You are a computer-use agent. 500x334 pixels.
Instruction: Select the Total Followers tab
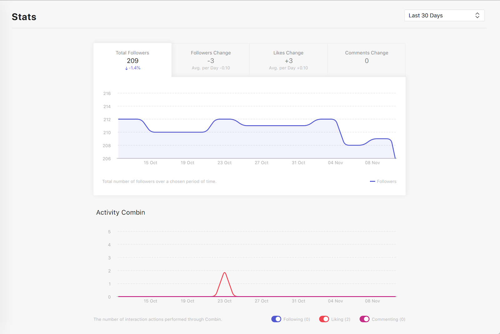132,60
